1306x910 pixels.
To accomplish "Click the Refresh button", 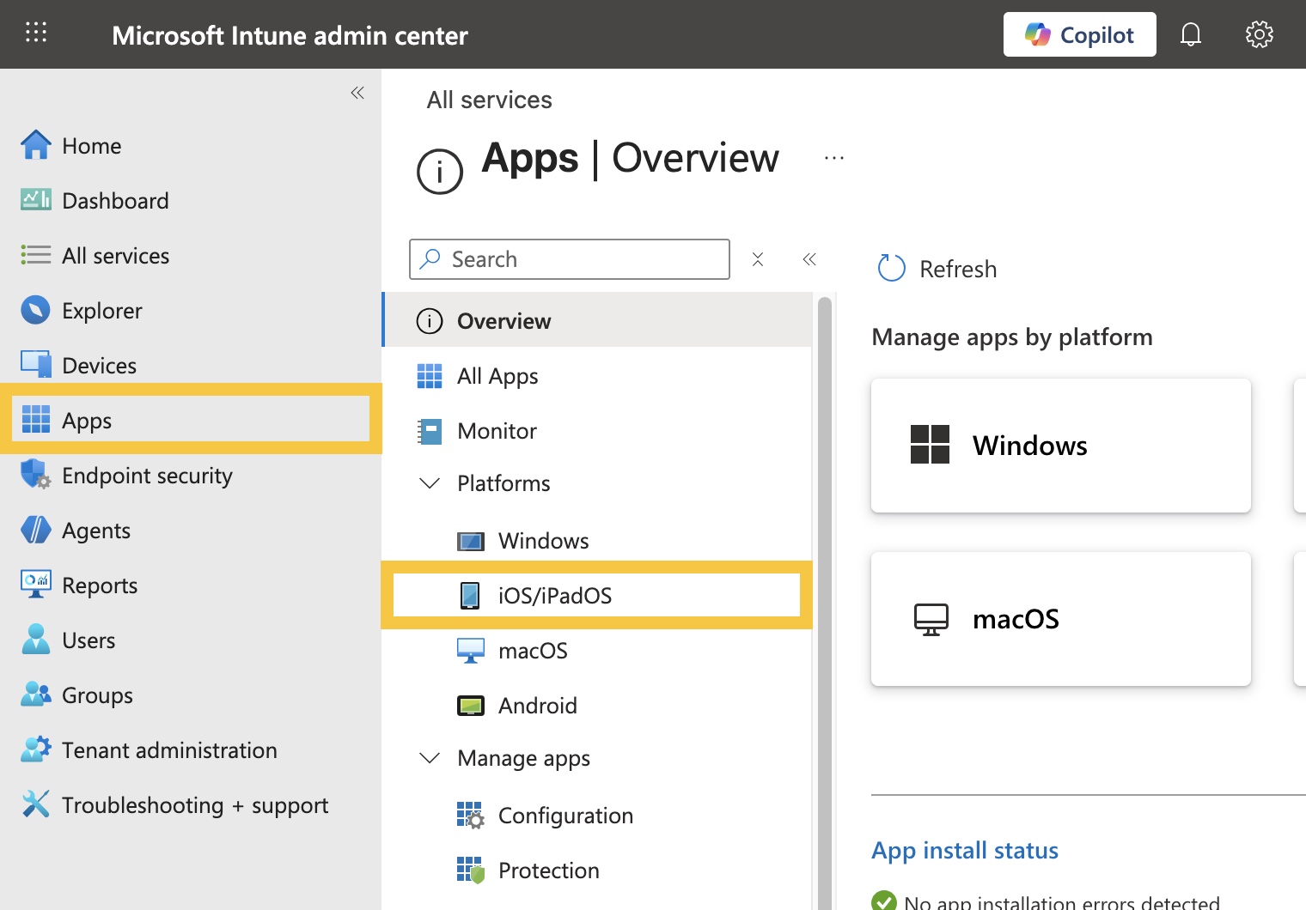I will (937, 269).
